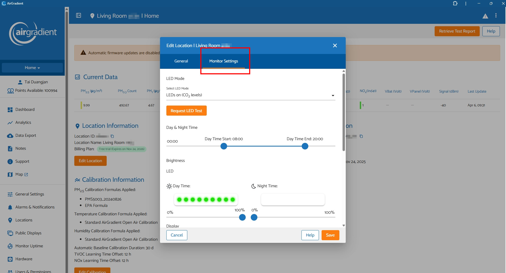
Task: Open the Home place dropdown
Action: coord(32,68)
